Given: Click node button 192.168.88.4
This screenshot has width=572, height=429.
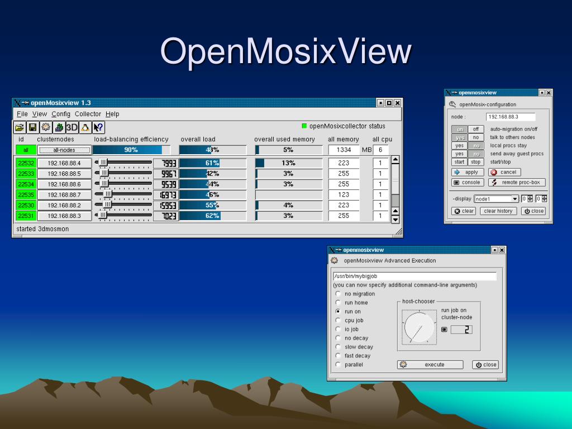Looking at the screenshot, I should click(64, 163).
